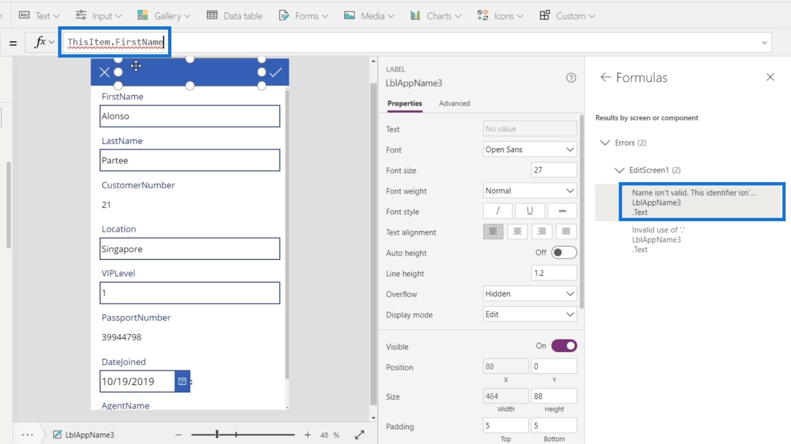Click the fx function selector
This screenshot has height=444, width=791.
point(44,42)
